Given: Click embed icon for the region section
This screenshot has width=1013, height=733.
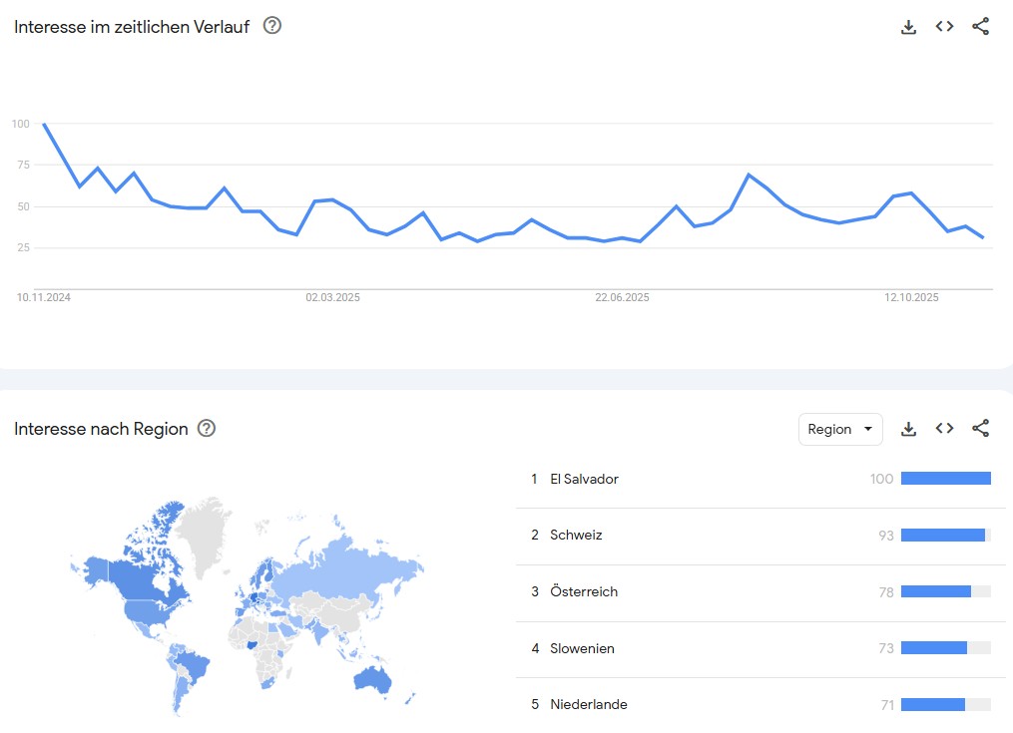Looking at the screenshot, I should coord(944,429).
